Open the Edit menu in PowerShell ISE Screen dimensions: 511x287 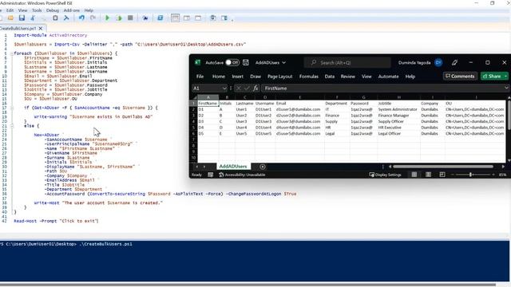(x=10, y=10)
